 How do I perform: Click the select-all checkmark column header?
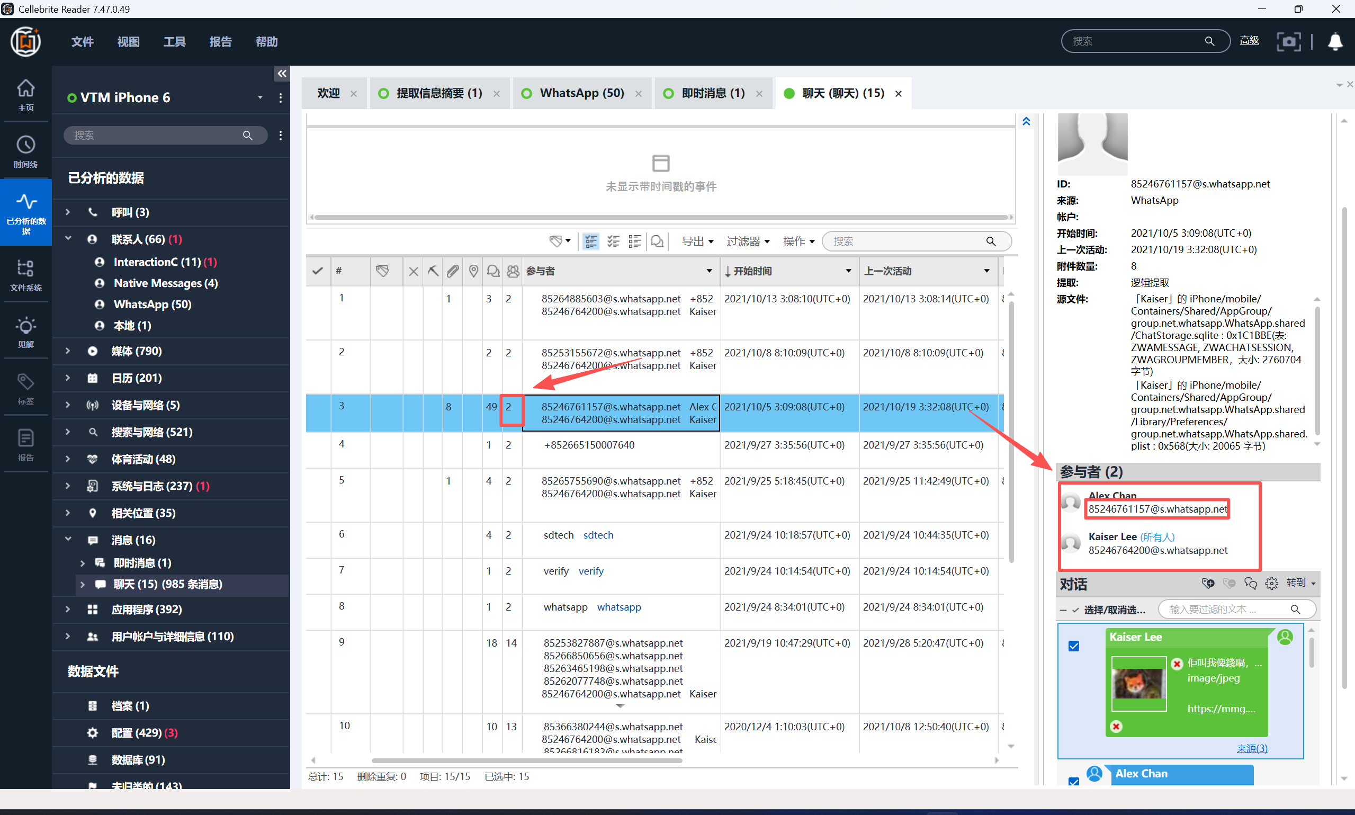pyautogui.click(x=317, y=271)
